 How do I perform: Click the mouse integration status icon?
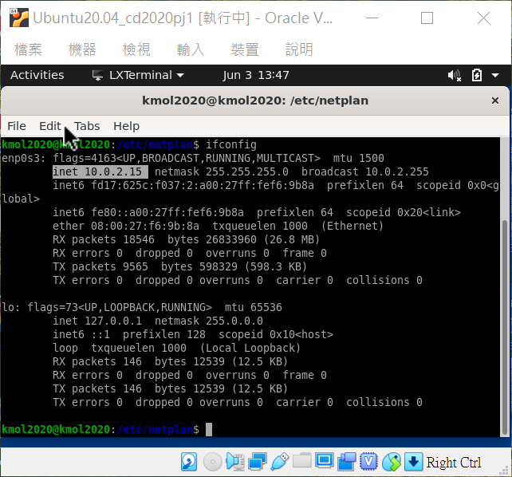392,462
